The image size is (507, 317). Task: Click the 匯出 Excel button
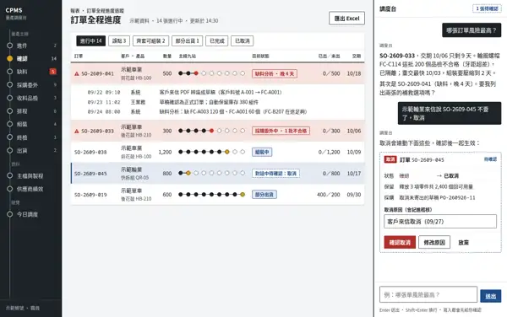346,19
